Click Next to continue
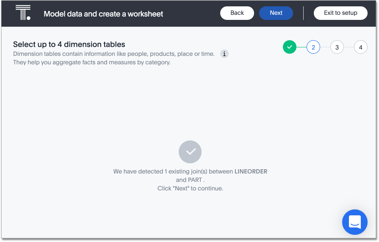The height and width of the screenshot is (242, 379). (276, 13)
